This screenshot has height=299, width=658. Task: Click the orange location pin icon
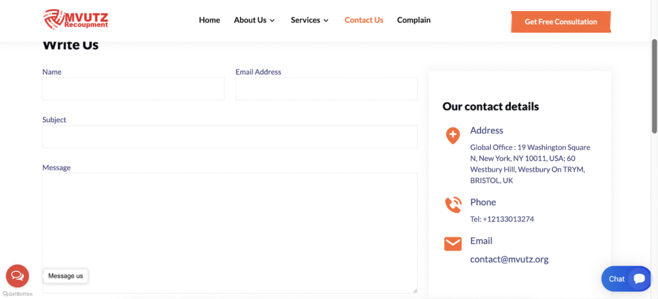[x=452, y=136]
